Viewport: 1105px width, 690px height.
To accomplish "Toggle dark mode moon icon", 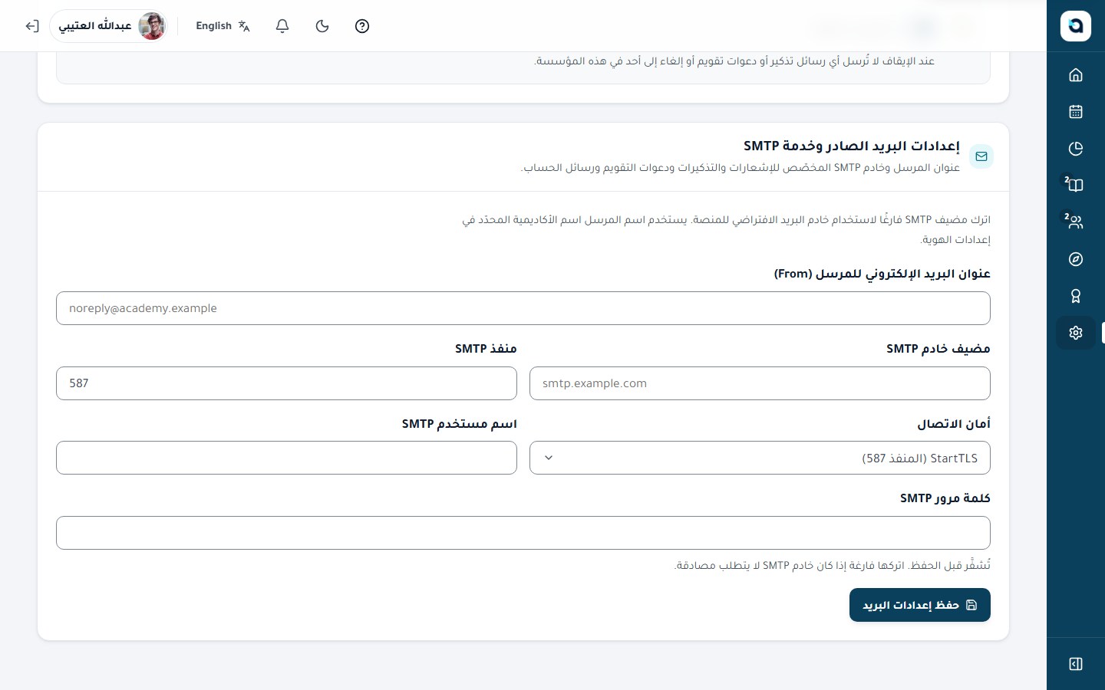I will click(x=322, y=26).
